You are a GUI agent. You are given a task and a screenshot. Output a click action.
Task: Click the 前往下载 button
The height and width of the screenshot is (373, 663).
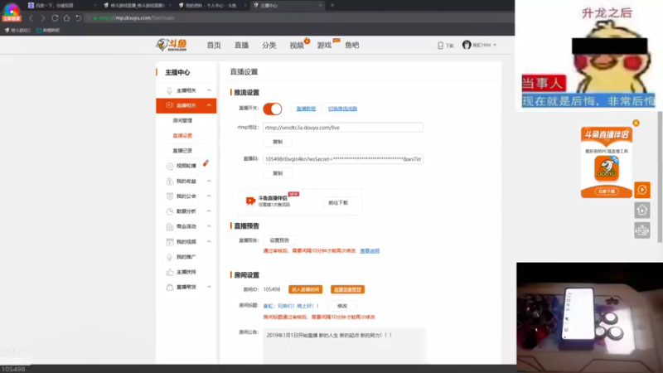338,203
